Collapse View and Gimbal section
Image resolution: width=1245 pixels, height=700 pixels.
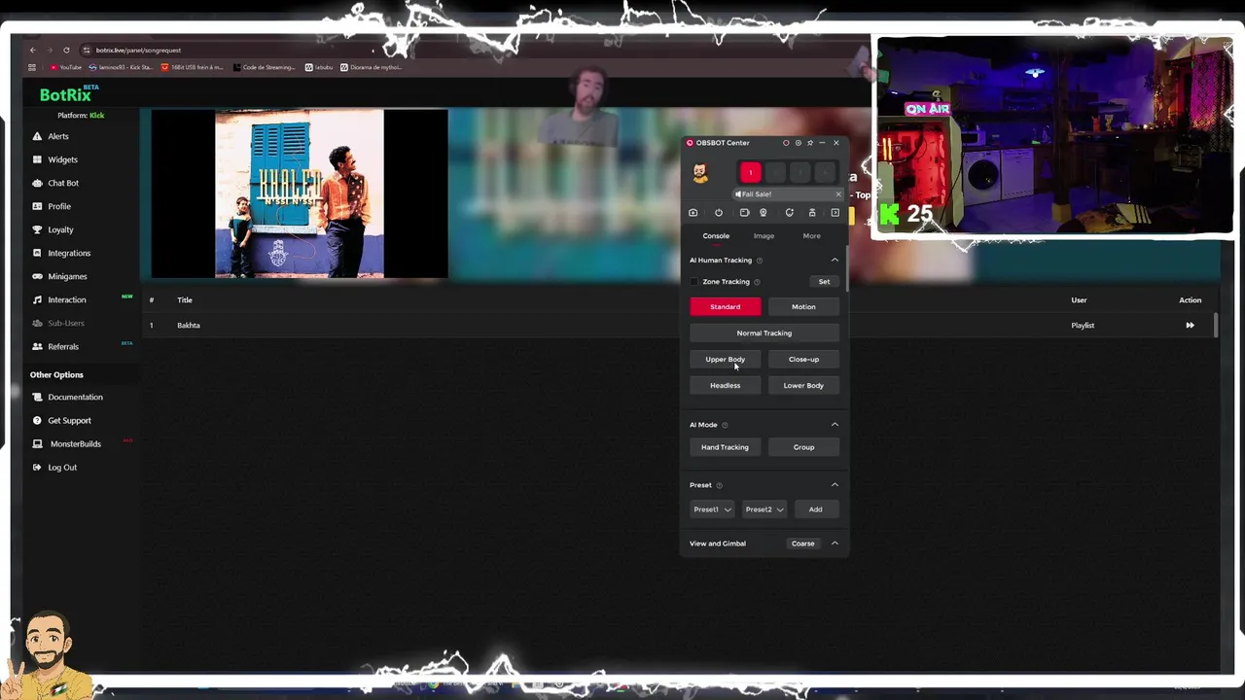pyautogui.click(x=835, y=543)
